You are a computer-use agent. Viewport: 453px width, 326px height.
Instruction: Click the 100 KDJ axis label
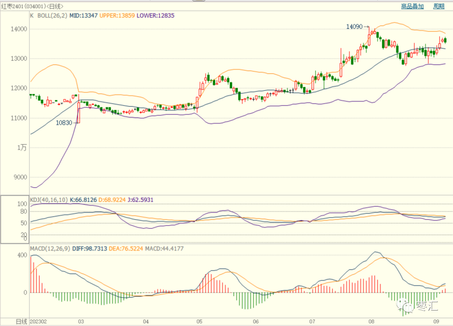coord(22,204)
